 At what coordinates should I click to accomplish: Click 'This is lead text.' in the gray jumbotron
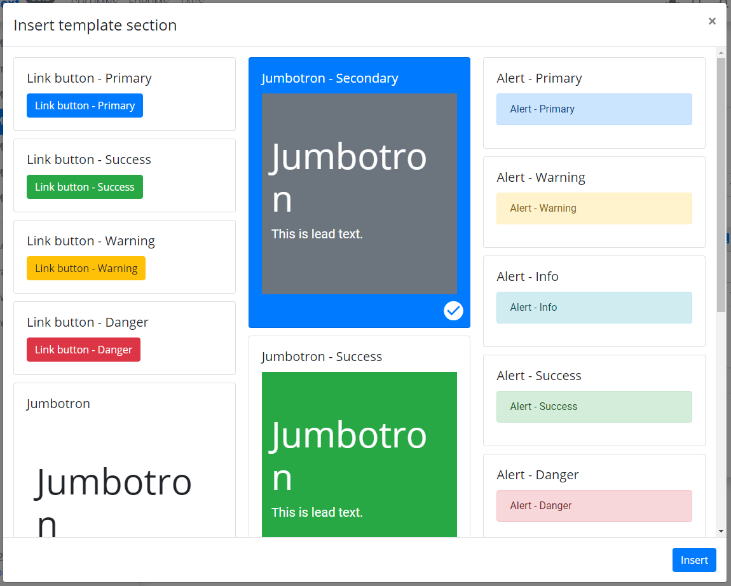[317, 234]
